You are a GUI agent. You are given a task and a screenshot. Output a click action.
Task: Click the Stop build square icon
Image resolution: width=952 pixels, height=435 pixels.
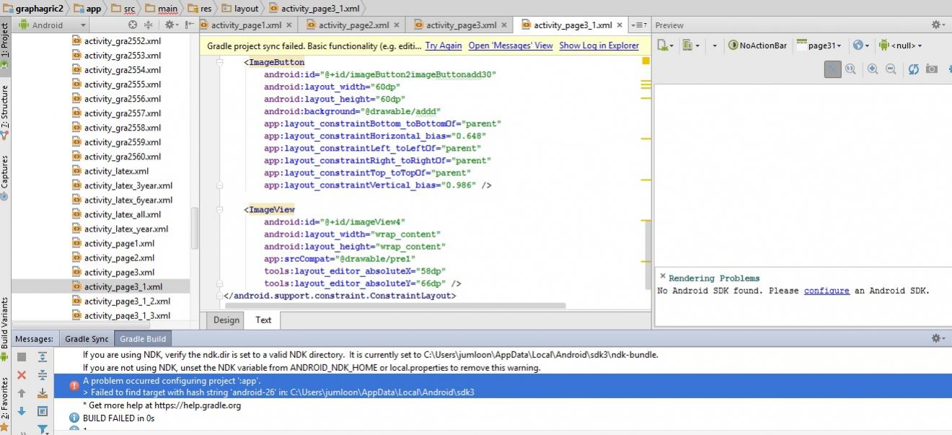tap(22, 357)
